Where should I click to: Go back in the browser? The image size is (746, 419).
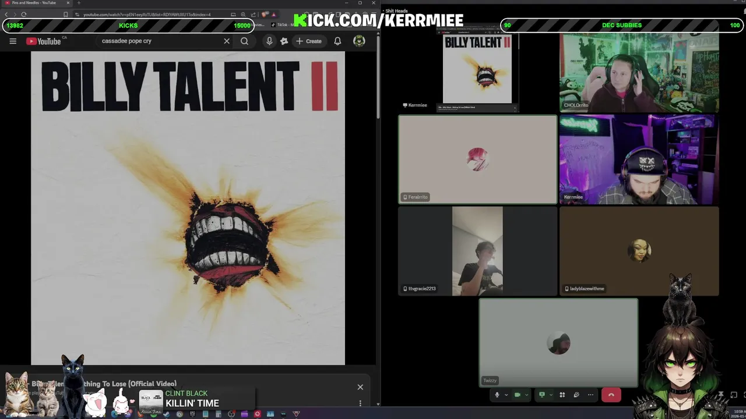(x=6, y=15)
